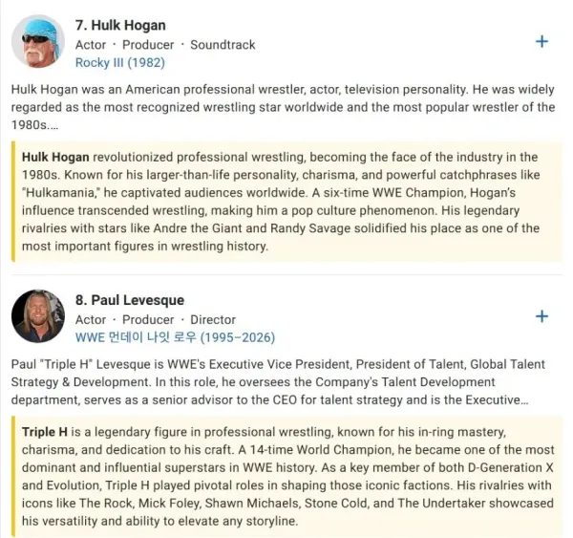Expand Paul Levesque's truncated biography text

tap(278, 382)
